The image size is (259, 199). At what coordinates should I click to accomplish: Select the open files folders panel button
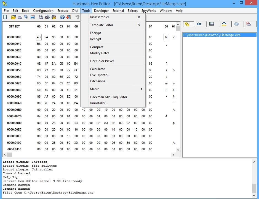click(188, 24)
